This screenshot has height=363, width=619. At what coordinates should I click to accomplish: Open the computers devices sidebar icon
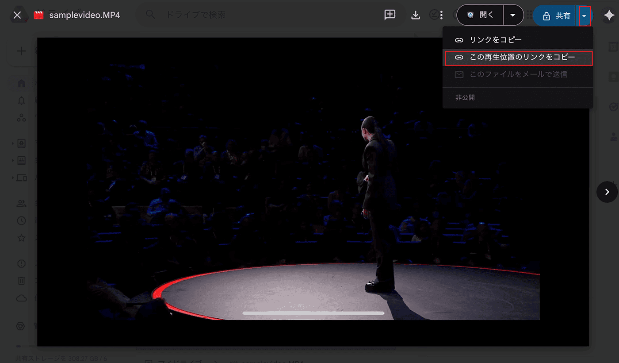point(21,178)
